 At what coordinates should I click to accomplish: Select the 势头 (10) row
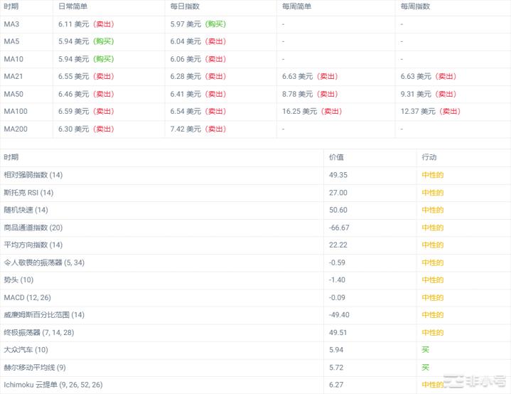coord(256,279)
